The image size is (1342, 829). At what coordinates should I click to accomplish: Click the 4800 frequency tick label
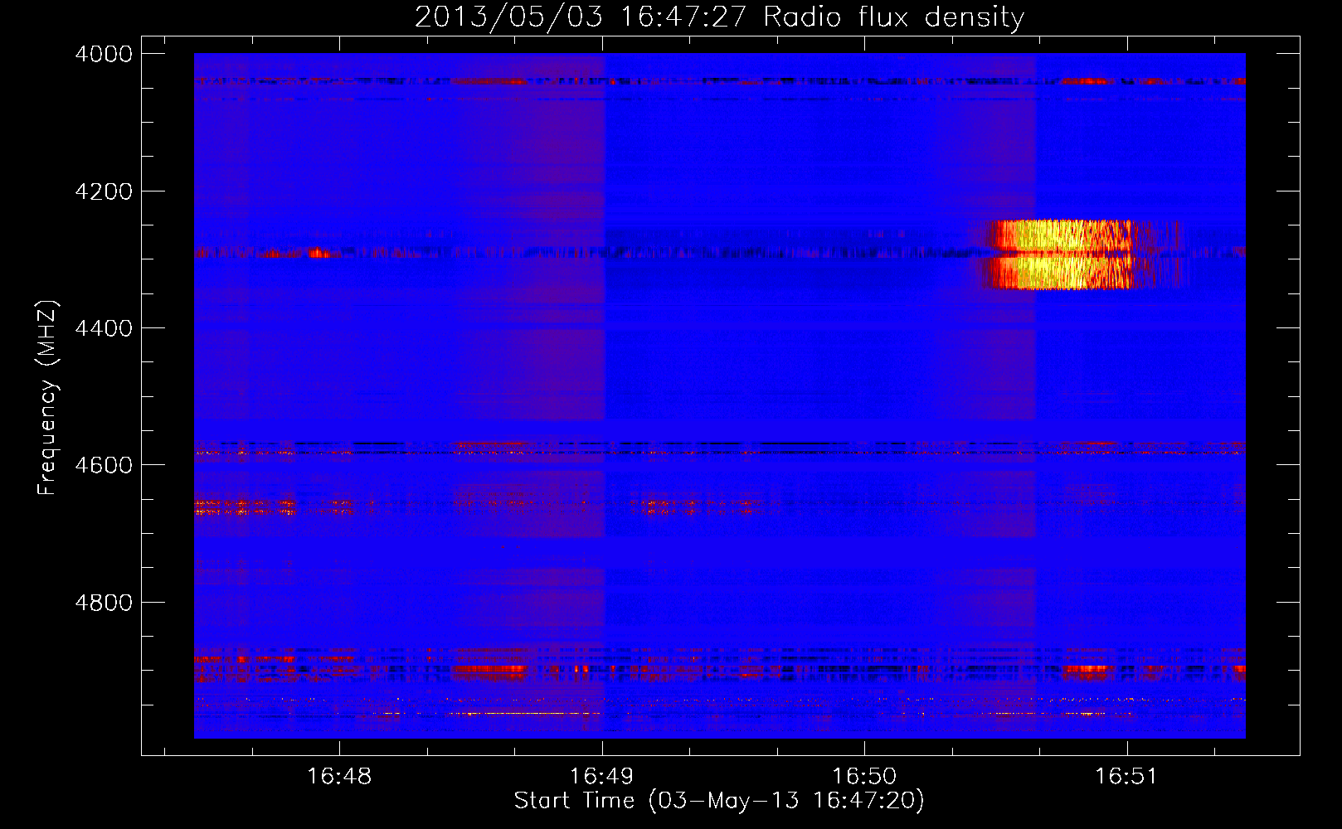[104, 602]
